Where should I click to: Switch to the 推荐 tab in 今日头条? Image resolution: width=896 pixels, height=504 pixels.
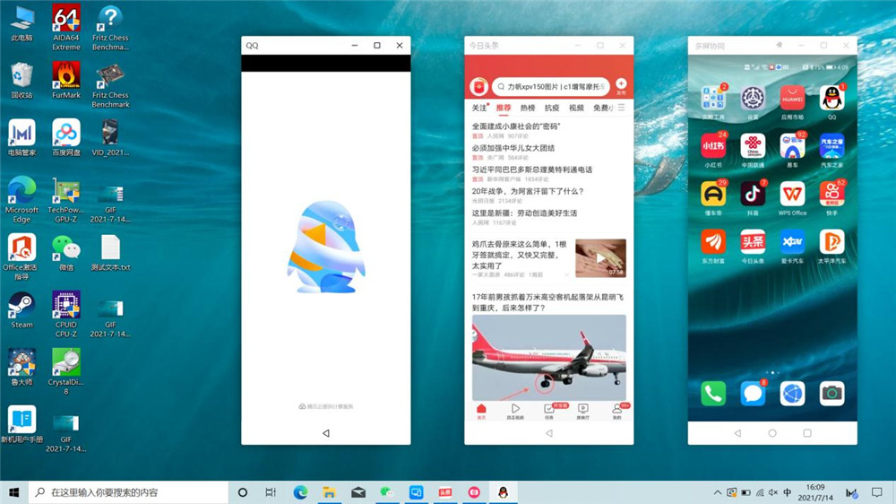(504, 108)
